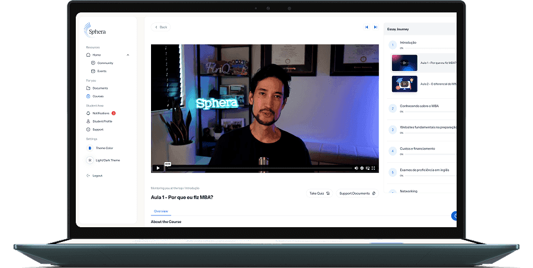Go back with the Back button
The height and width of the screenshot is (268, 533).
click(160, 27)
